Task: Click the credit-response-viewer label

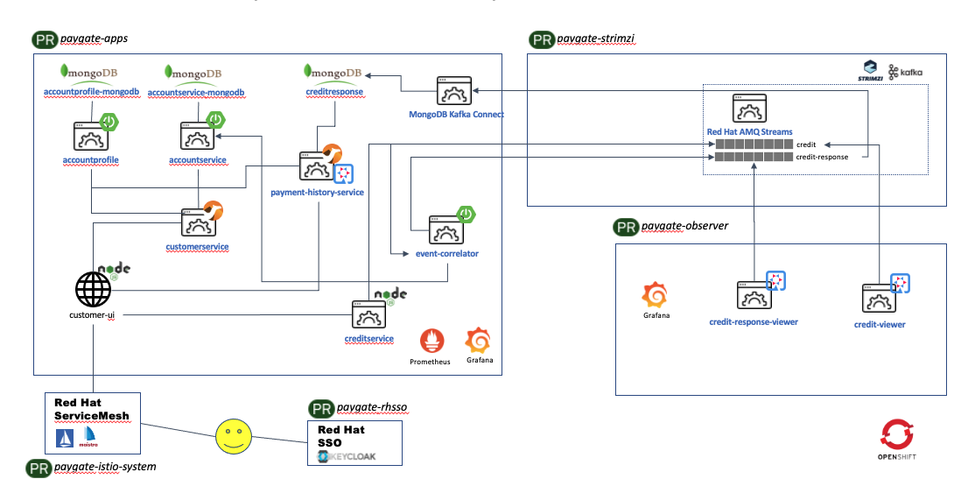Action: [x=754, y=321]
